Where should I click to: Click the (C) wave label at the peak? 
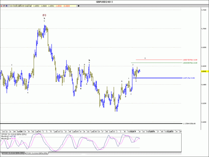[44, 15]
